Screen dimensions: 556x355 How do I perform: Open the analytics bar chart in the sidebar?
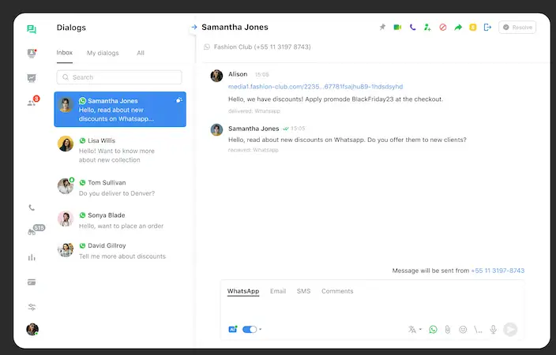(32, 257)
